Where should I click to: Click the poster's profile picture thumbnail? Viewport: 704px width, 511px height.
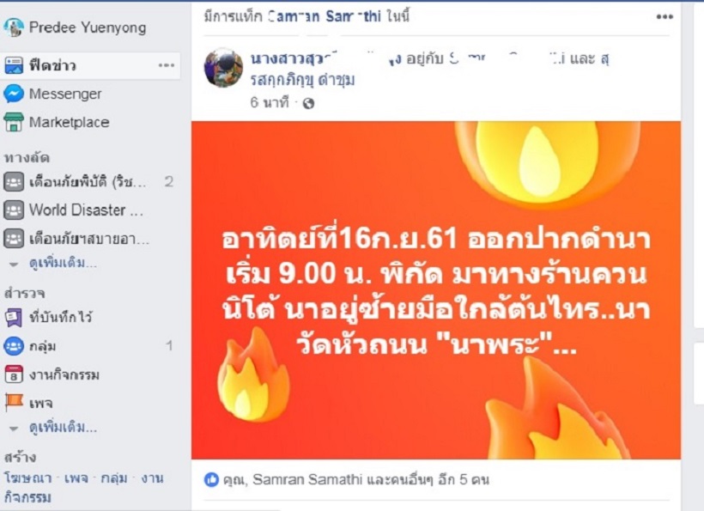(x=223, y=68)
